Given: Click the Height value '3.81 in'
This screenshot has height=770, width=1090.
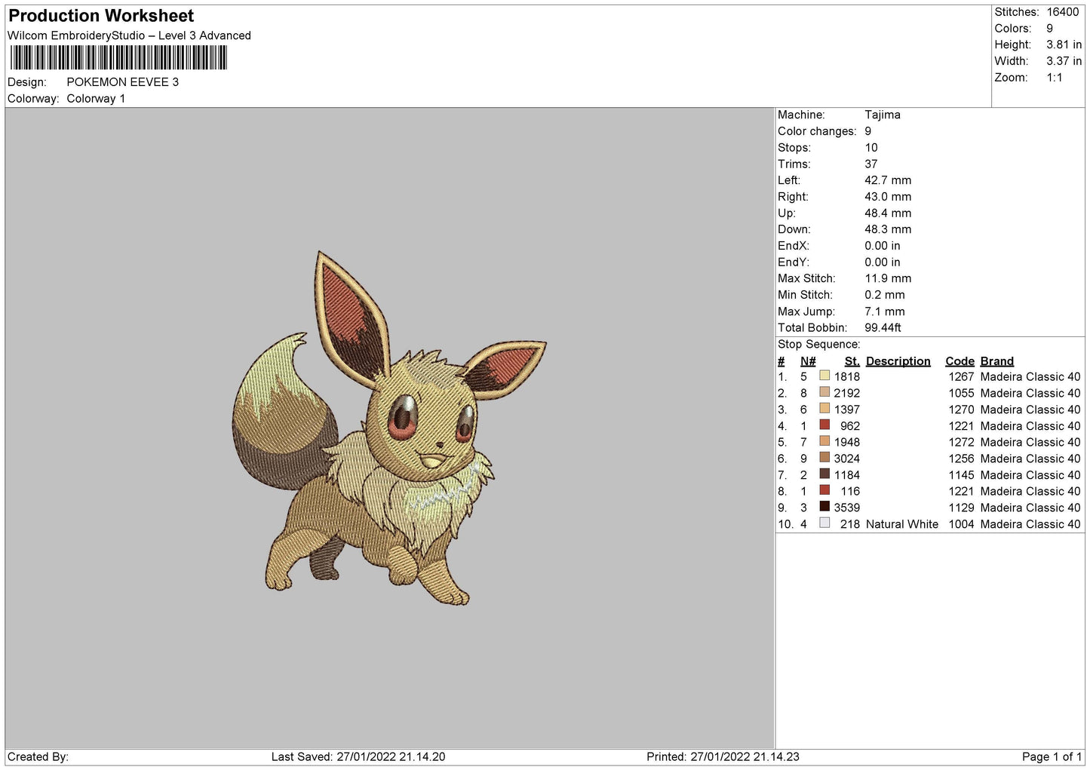Looking at the screenshot, I should click(1064, 44).
